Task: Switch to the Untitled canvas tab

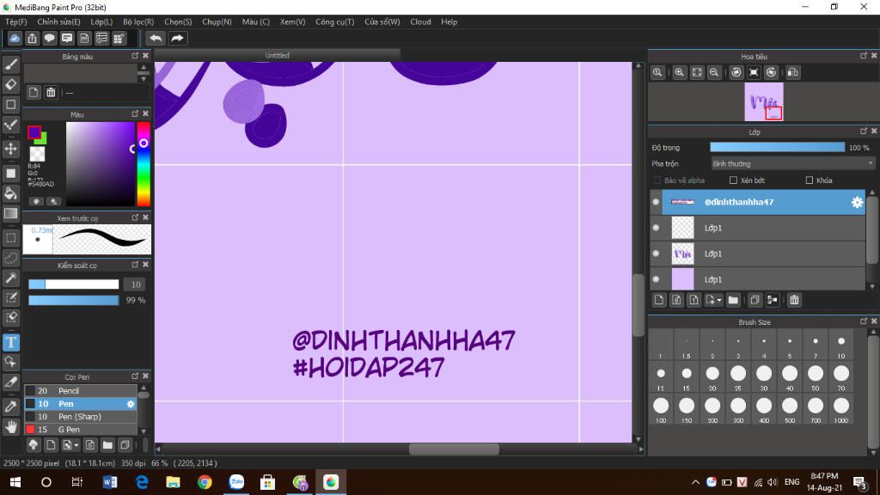Action: click(278, 55)
